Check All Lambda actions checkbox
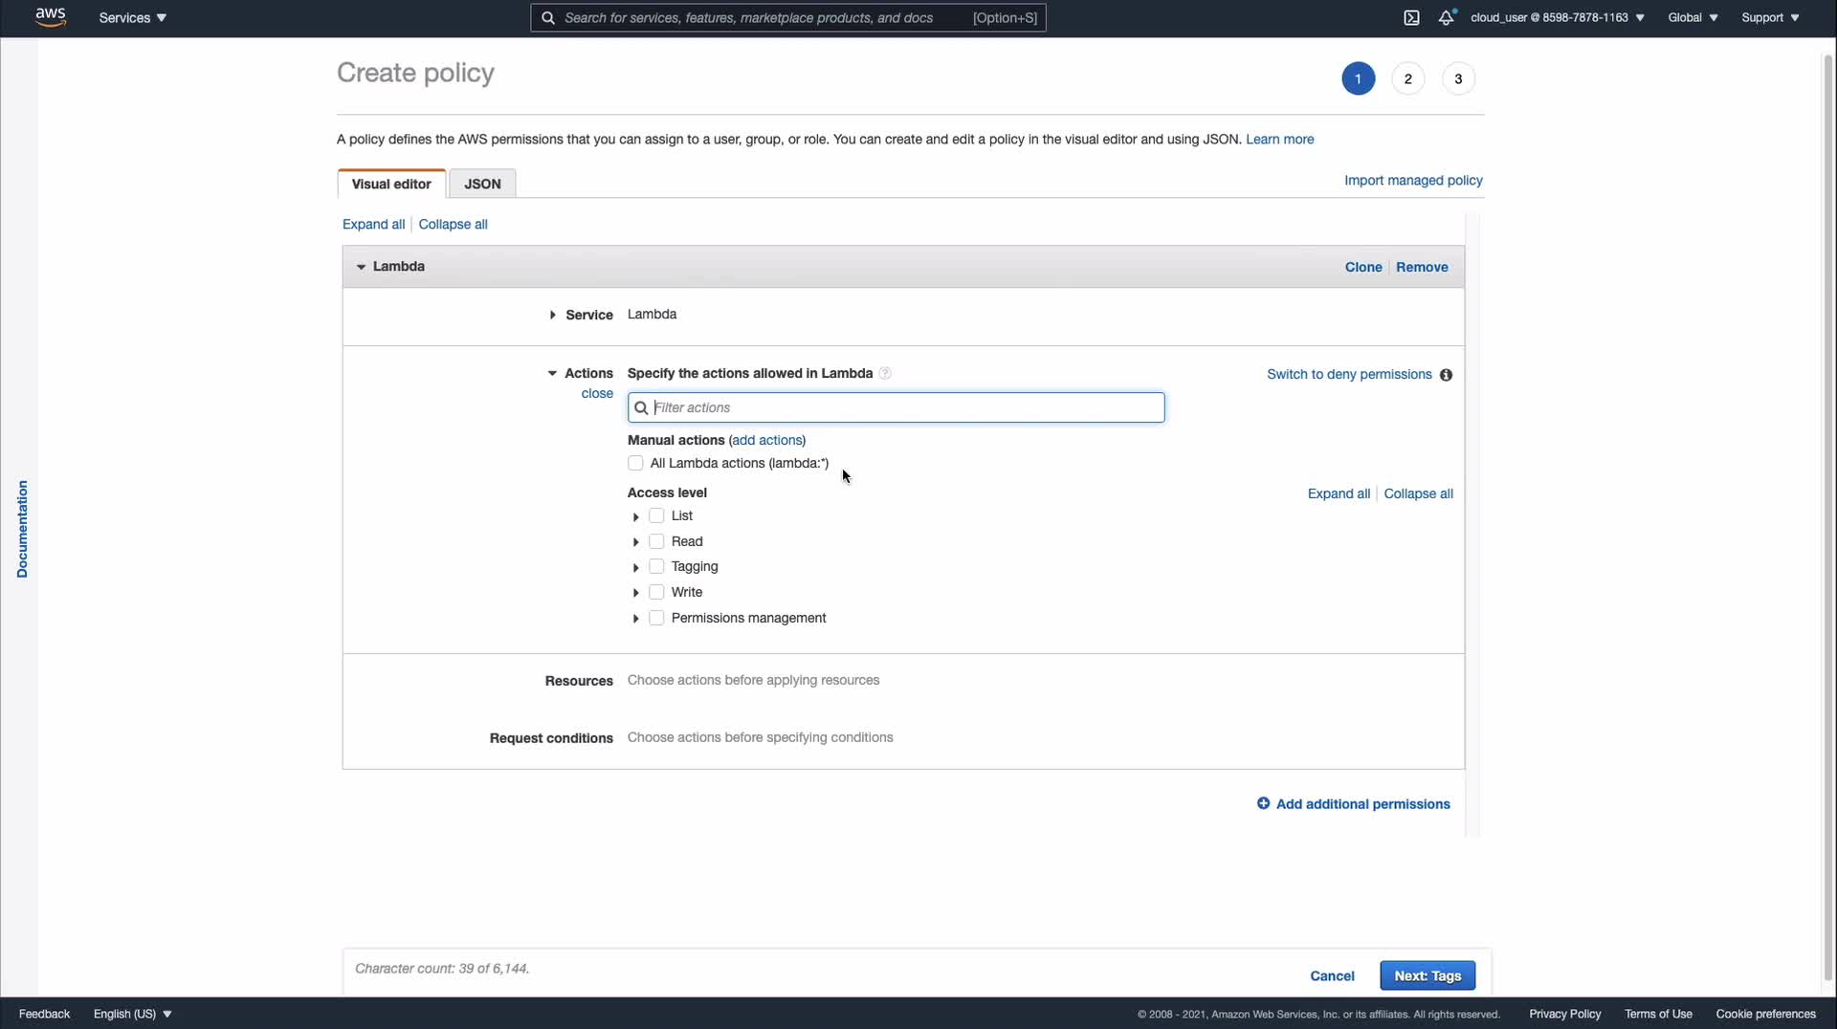Screen dimensions: 1837x1029 [x=635, y=463]
